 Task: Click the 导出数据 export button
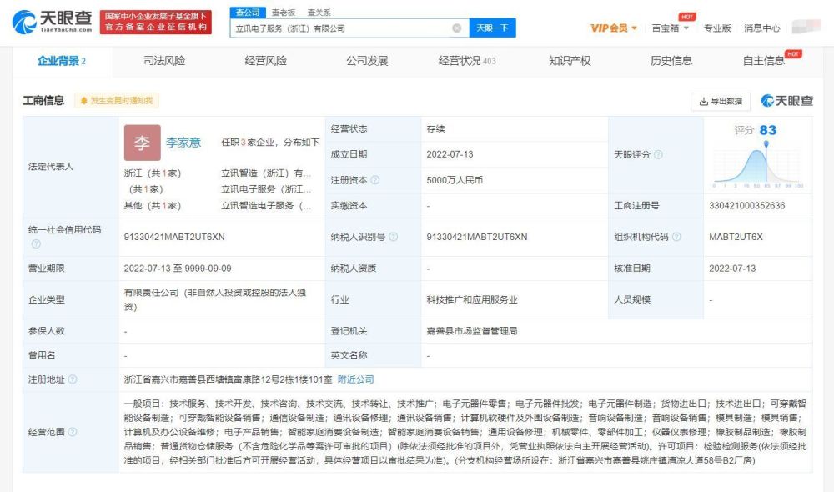coord(721,101)
